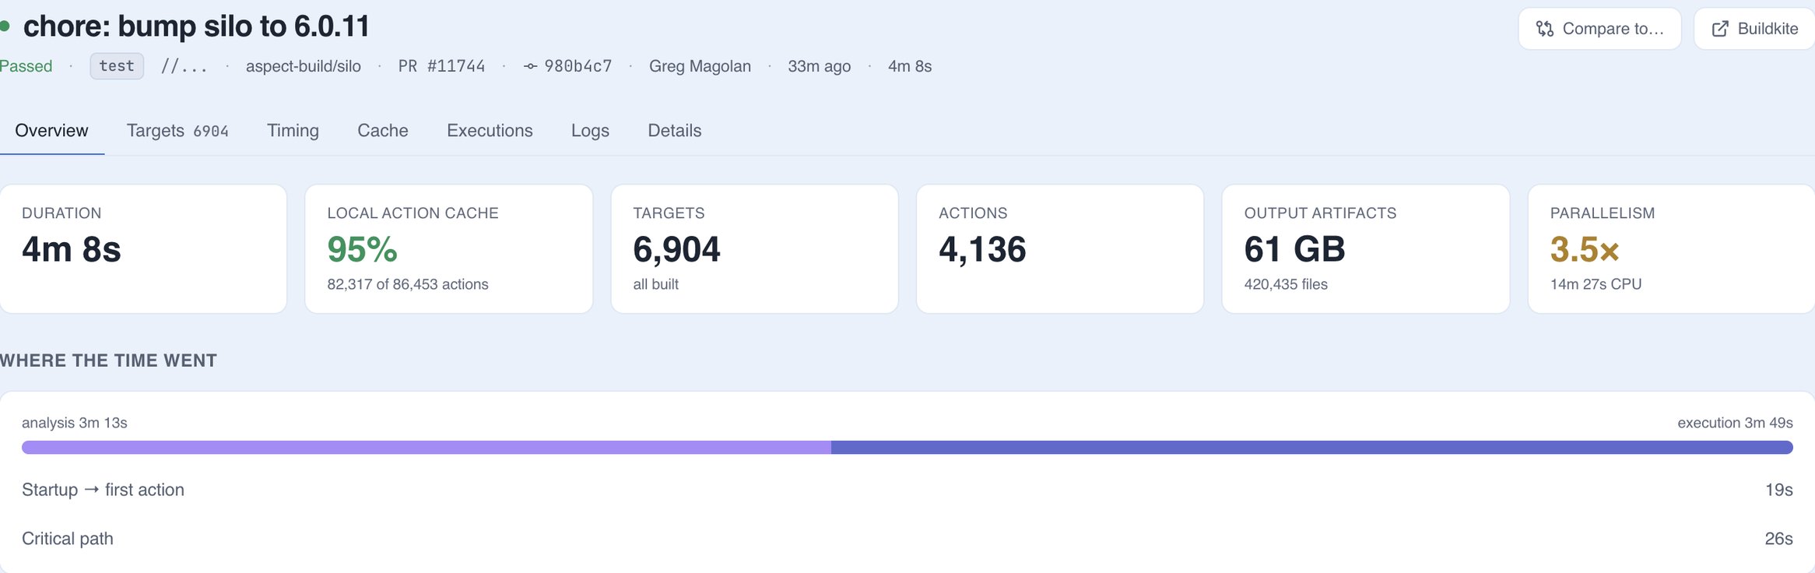The image size is (1815, 573).
Task: Click the 'execution 3m 49s' label
Action: [1736, 423]
